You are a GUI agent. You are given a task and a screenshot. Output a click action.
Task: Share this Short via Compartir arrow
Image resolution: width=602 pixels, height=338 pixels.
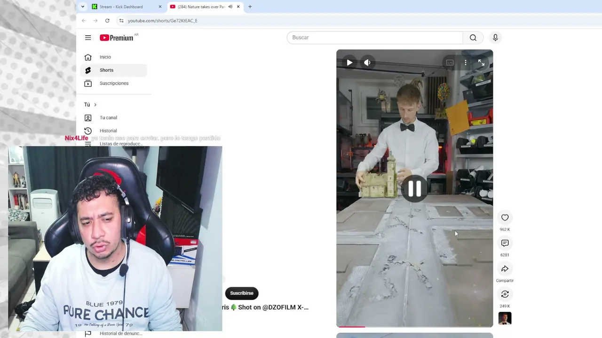[x=505, y=269]
